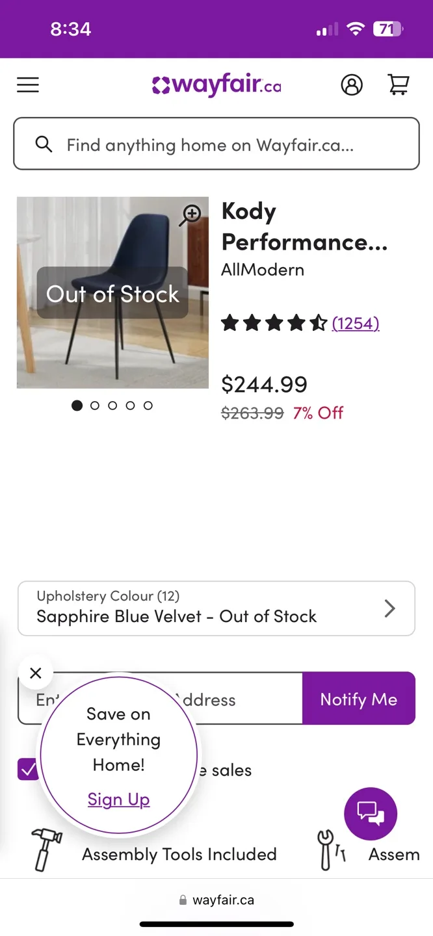
Task: Open the Sign Up link
Action: [118, 799]
